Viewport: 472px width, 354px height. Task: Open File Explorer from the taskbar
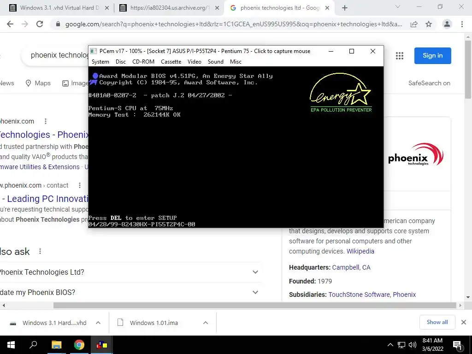(x=56, y=345)
